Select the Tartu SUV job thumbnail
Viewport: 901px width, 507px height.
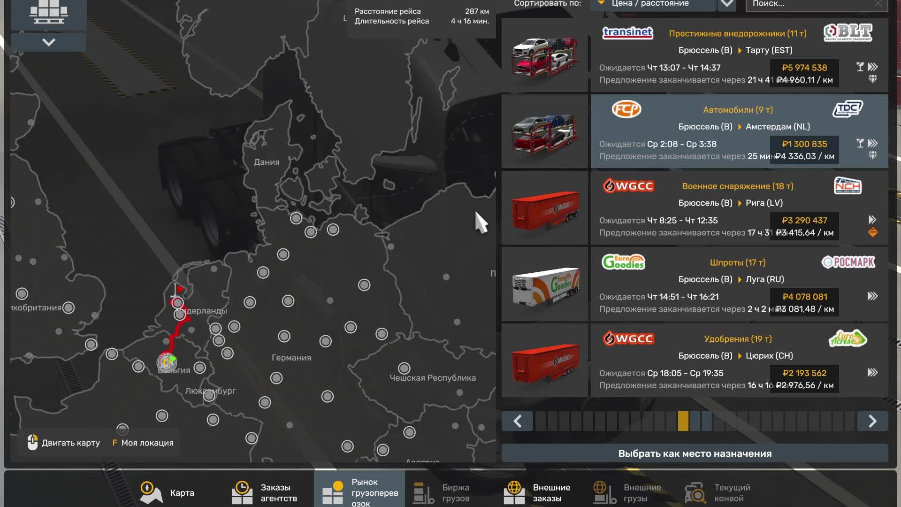(x=544, y=55)
